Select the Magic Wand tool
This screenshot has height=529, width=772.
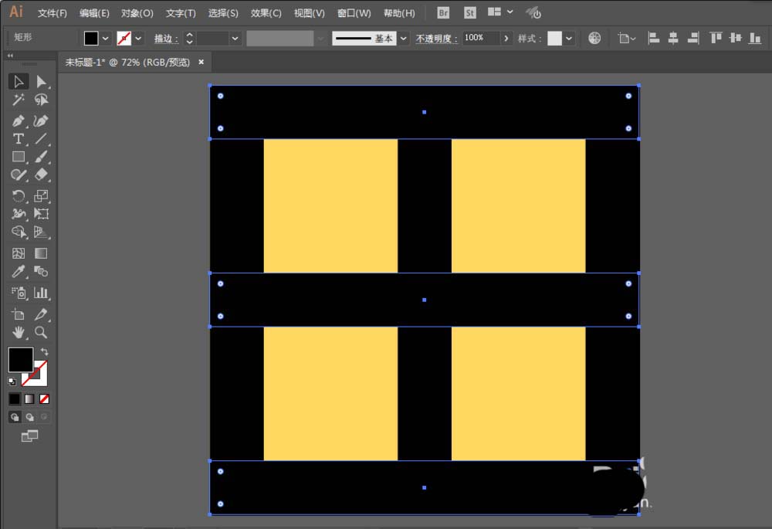pos(19,100)
